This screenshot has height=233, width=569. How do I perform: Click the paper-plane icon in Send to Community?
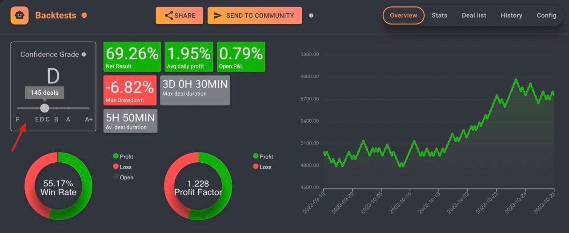pos(218,16)
